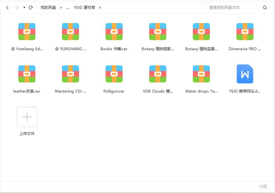Expand the chevron after YSID 素材库
The height and width of the screenshot is (193, 275).
tap(100, 8)
